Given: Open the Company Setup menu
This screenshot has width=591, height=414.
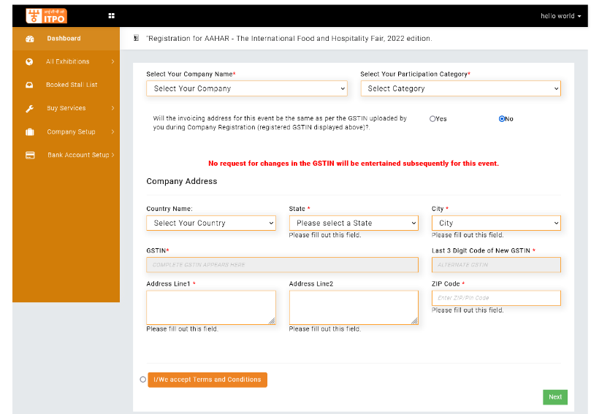Looking at the screenshot, I should click(66, 132).
